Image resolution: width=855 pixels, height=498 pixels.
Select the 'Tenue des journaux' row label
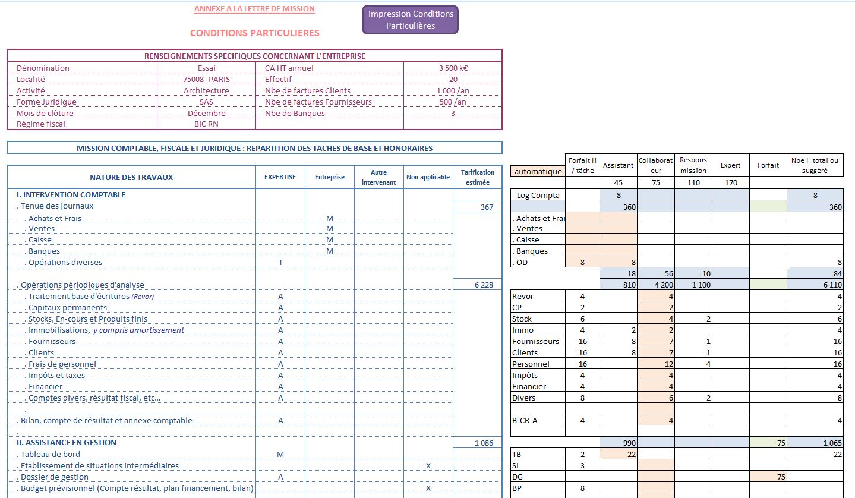click(x=55, y=206)
